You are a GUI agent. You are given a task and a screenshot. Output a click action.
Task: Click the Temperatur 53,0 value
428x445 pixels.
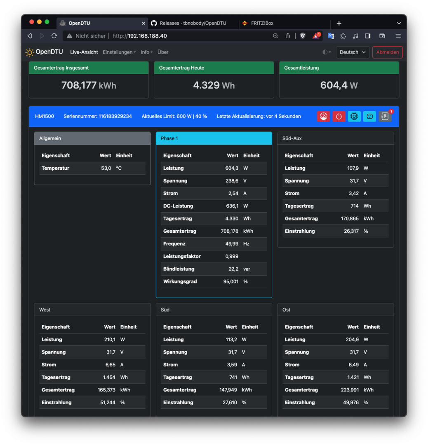106,168
